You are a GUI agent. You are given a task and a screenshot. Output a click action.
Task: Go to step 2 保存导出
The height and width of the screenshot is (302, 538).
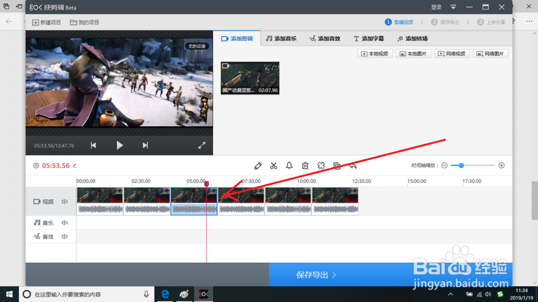pos(445,22)
